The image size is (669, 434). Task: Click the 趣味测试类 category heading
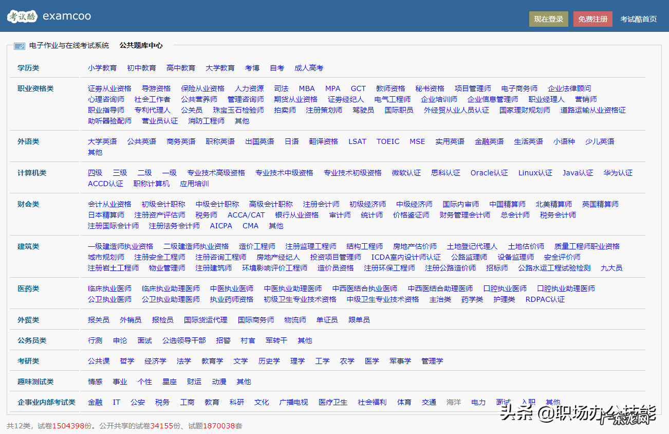click(35, 382)
